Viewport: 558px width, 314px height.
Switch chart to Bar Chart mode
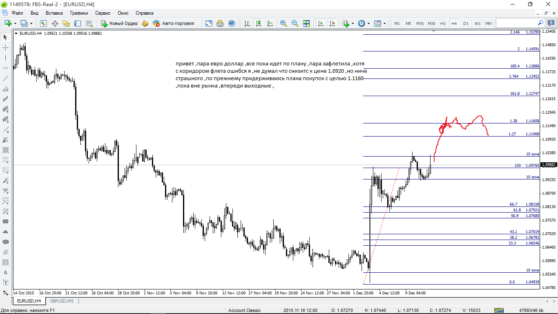coord(247,23)
